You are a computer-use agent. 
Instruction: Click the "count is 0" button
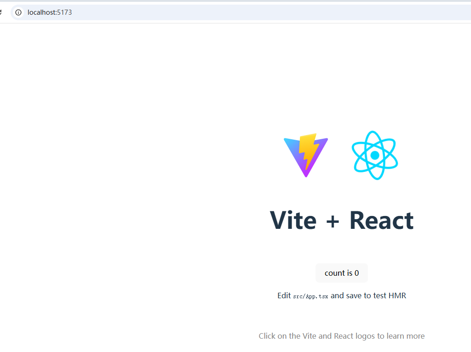tap(342, 273)
